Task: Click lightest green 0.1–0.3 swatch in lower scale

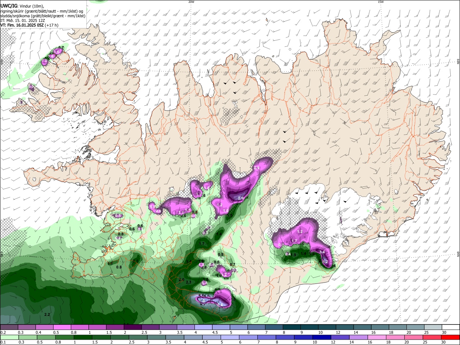Action: coord(9,337)
